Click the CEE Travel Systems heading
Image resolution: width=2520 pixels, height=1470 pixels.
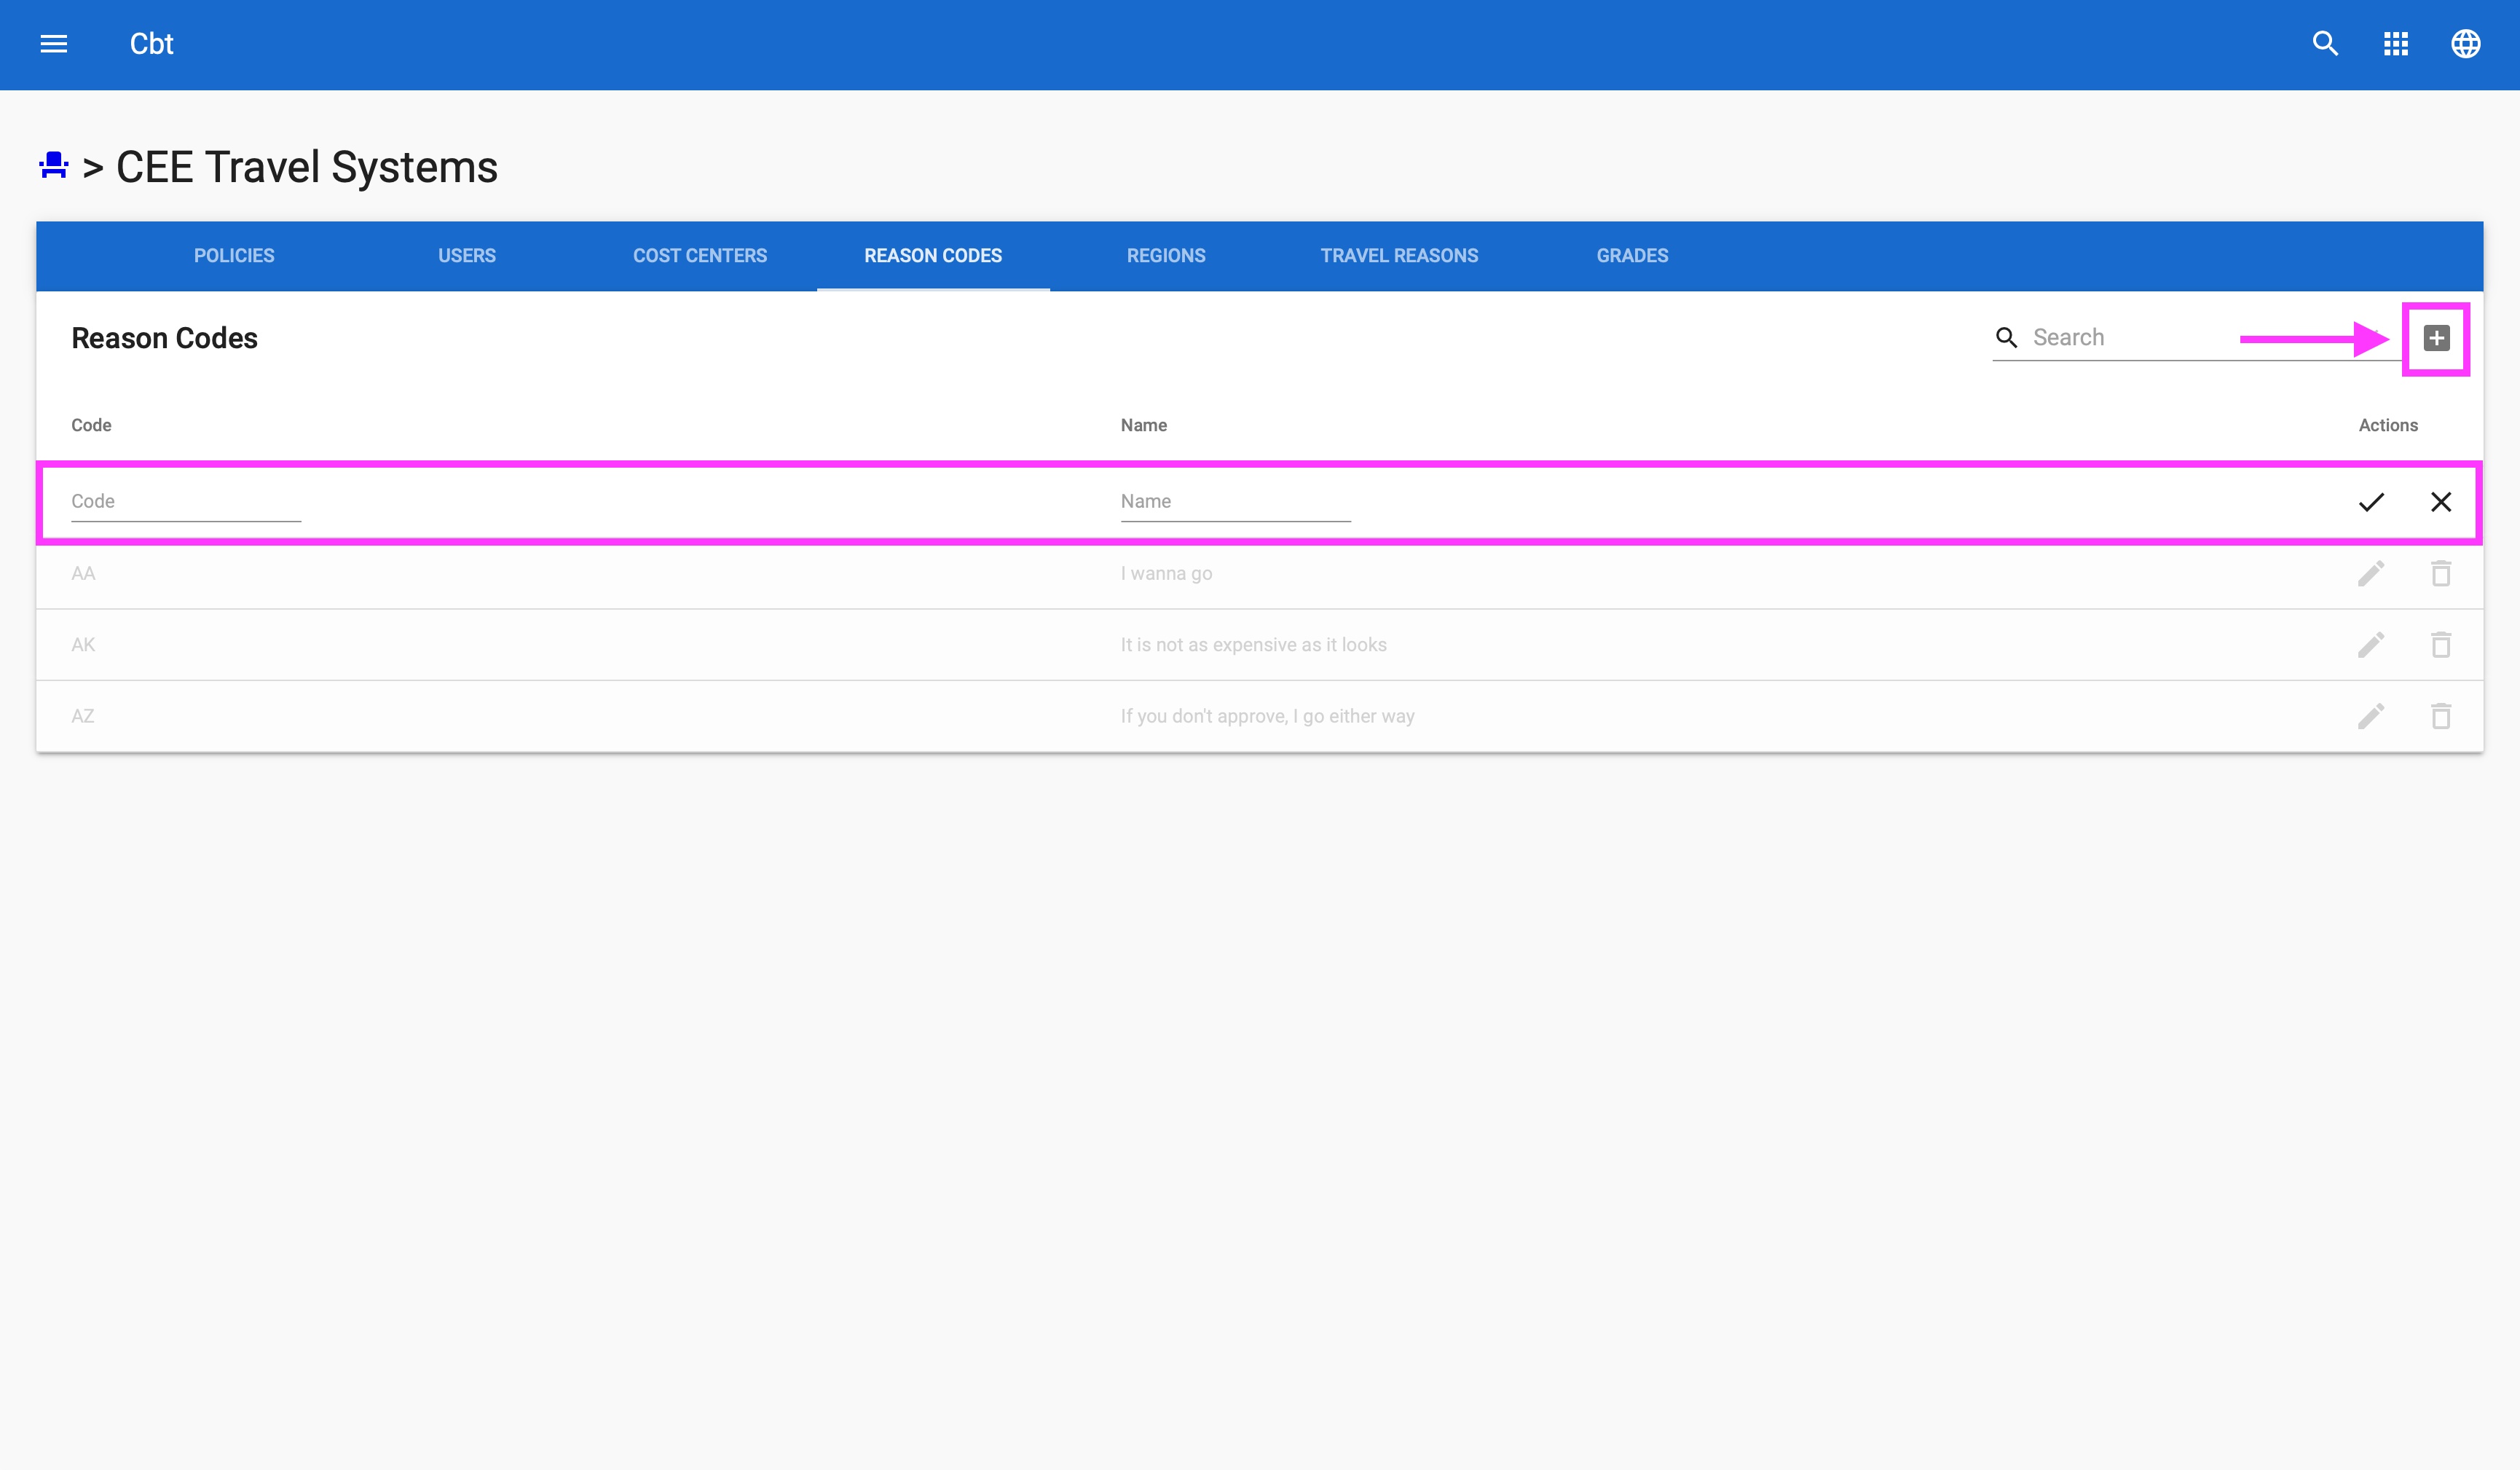tap(307, 167)
